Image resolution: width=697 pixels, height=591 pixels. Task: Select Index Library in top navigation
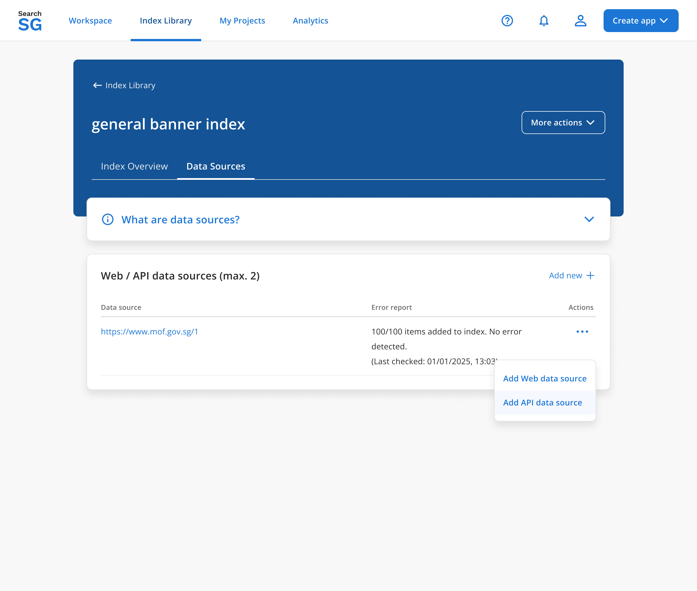pos(166,21)
